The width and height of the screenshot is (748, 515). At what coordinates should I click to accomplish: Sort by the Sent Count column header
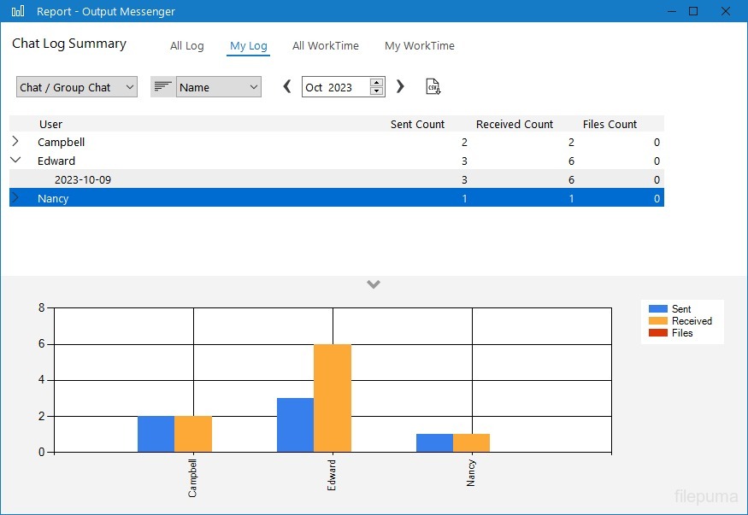click(417, 124)
